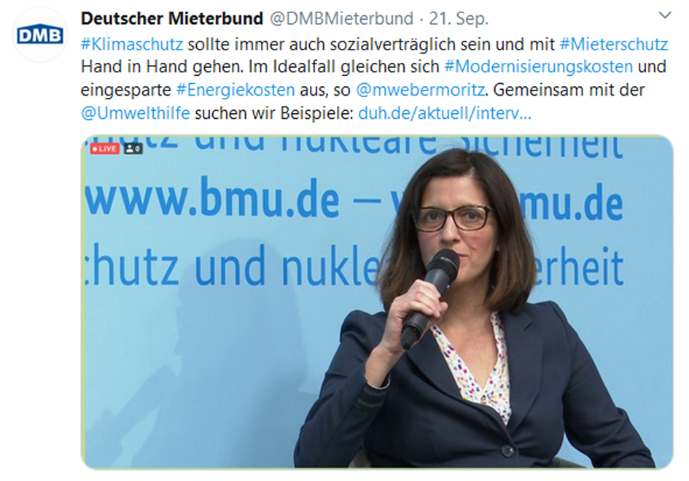Open the DMB profile avatar

point(40,35)
